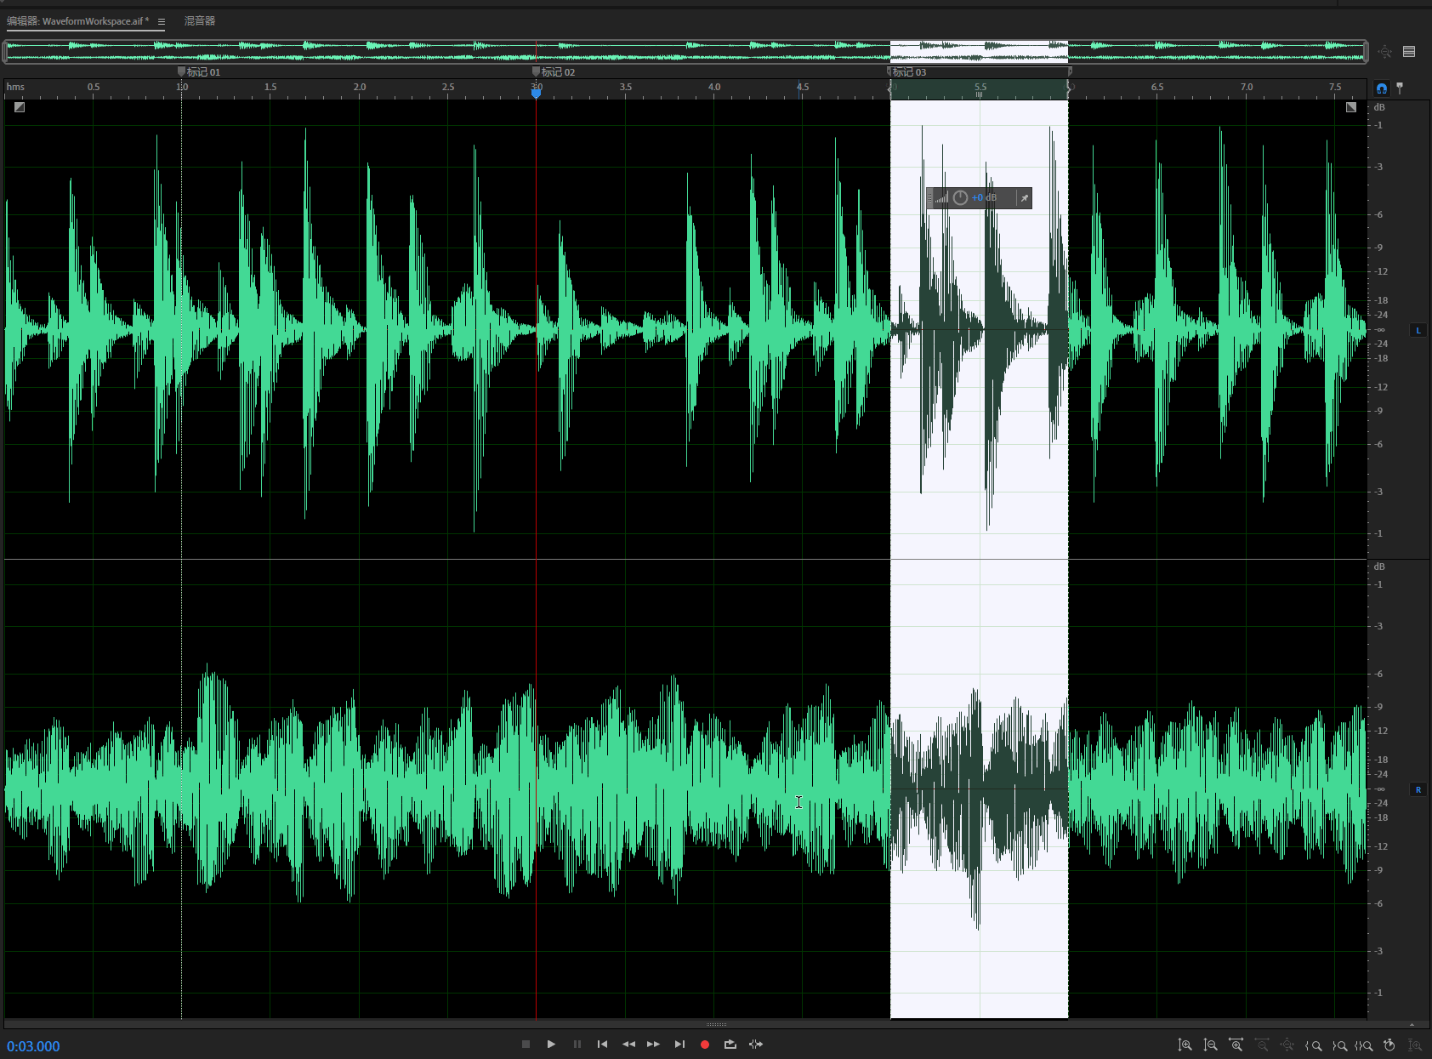The image size is (1432, 1059).
Task: Toggle the right channel R button
Action: 1418,790
